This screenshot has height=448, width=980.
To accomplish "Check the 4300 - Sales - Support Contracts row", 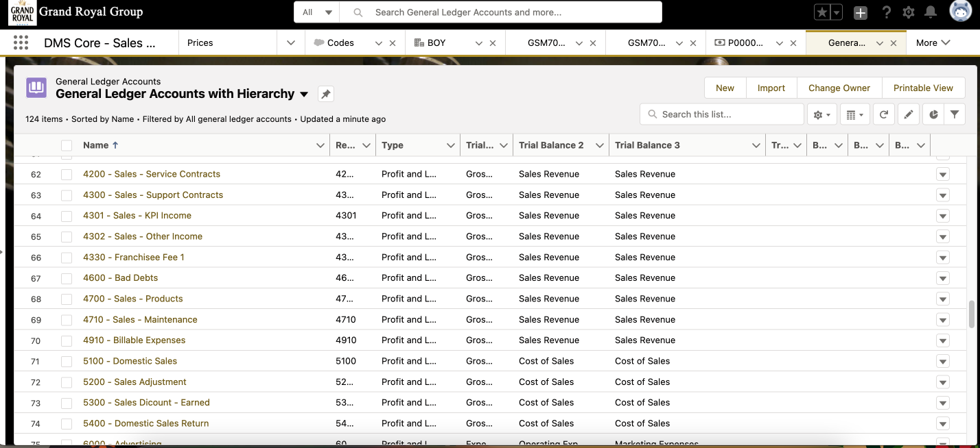I will coord(67,195).
